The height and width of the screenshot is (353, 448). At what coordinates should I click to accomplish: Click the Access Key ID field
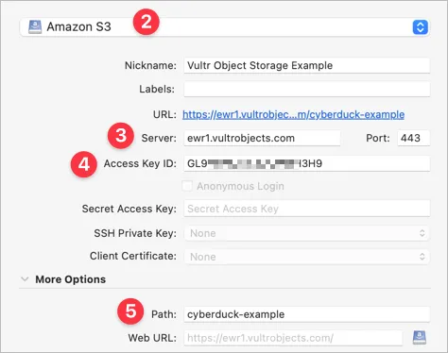tap(306, 163)
